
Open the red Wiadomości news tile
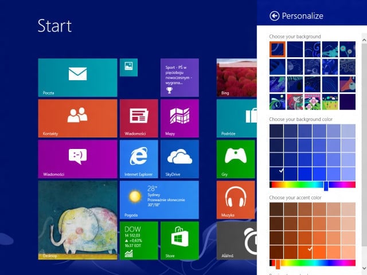(x=139, y=118)
